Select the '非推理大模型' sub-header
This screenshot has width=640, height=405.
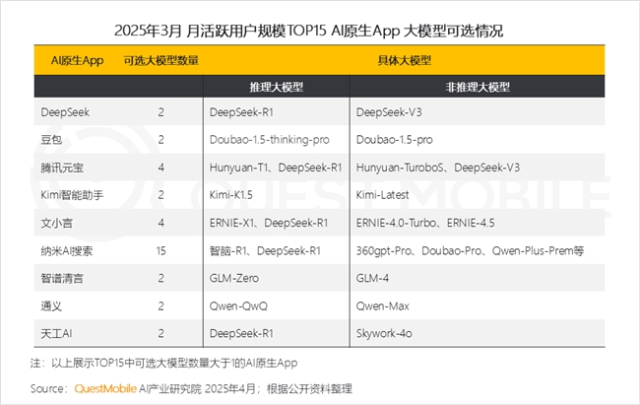click(477, 87)
